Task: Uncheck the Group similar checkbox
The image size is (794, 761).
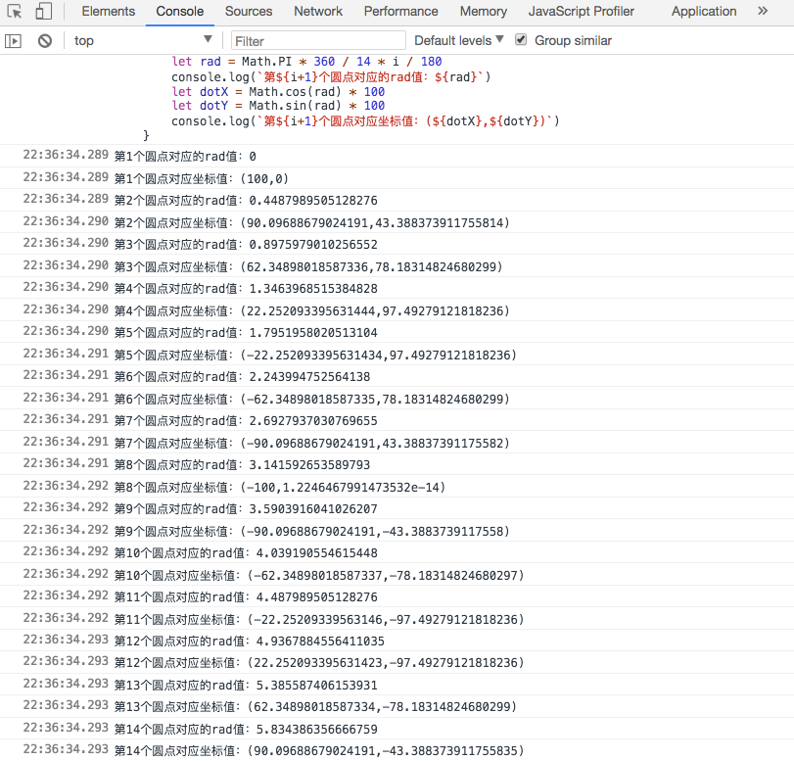Action: 521,40
